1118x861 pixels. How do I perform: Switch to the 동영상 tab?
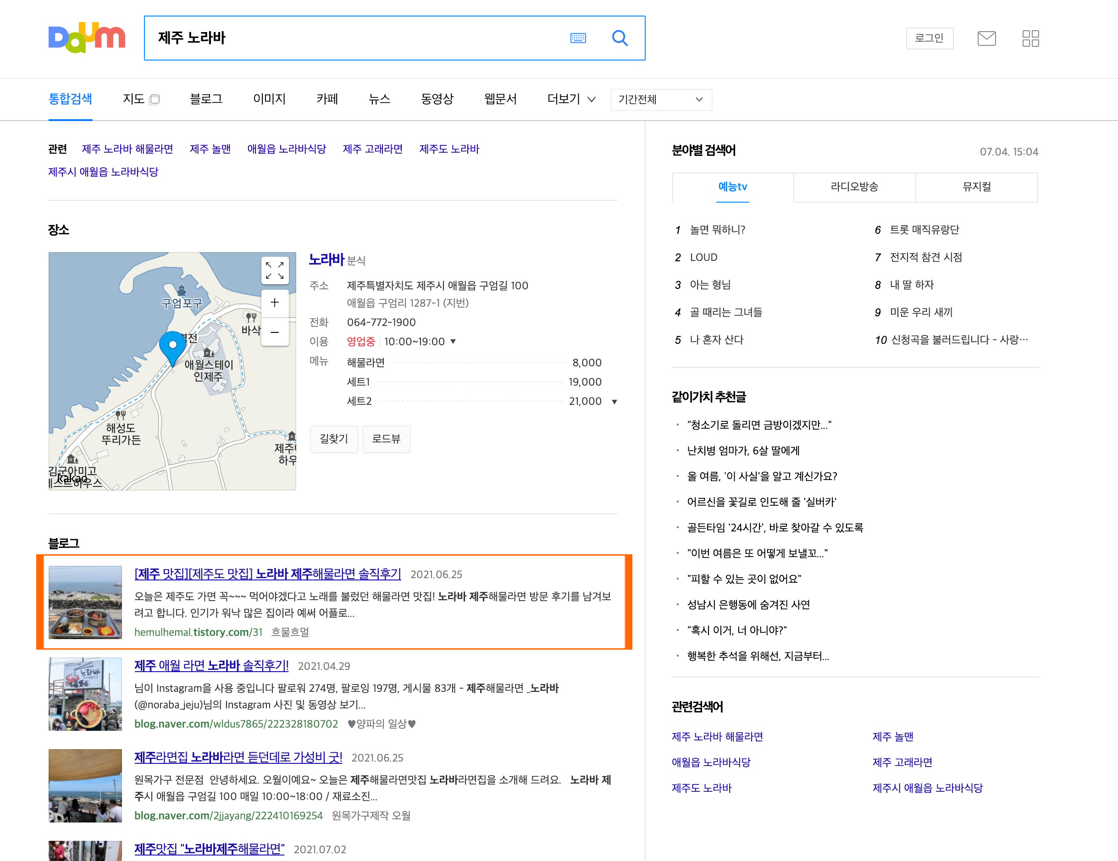tap(437, 99)
